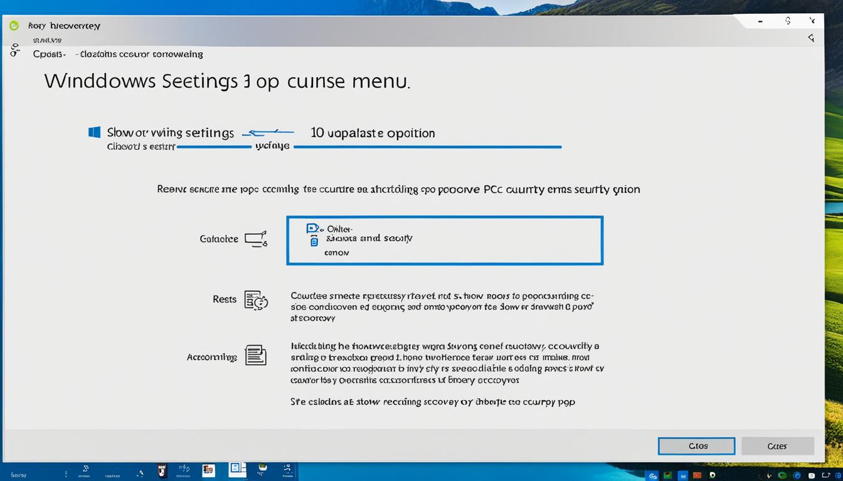The height and width of the screenshot is (481, 843).
Task: Click the screen-outline tray icon
Action: tap(825, 475)
